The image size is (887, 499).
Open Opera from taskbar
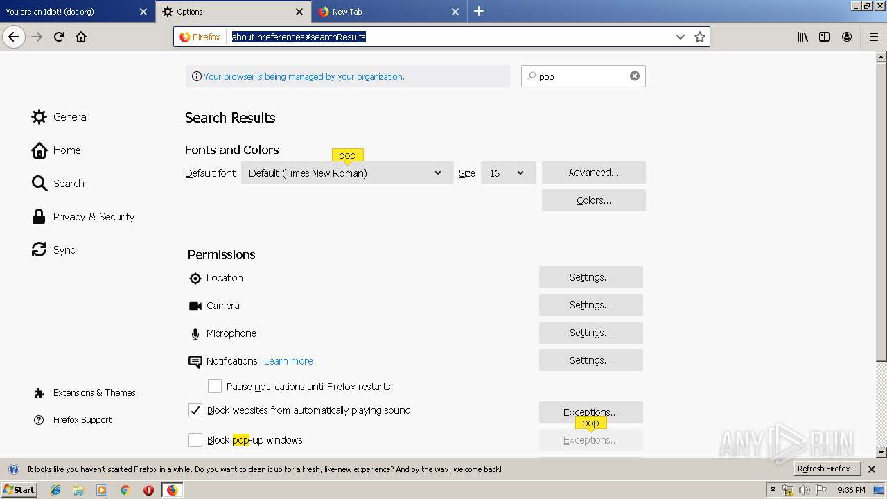tap(148, 490)
